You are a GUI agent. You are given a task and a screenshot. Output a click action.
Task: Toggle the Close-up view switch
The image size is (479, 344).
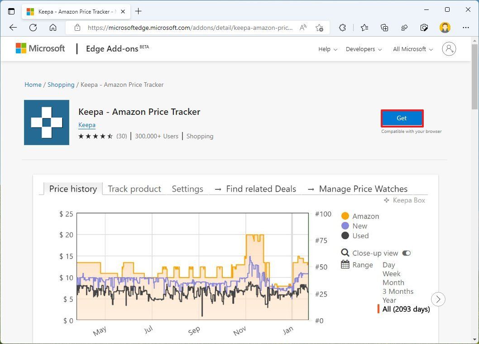pyautogui.click(x=406, y=253)
